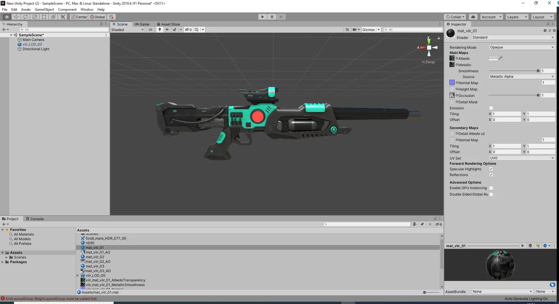Viewport: 559px width, 304px height.
Task: Enable the Emission checkbox
Action: pyautogui.click(x=491, y=108)
